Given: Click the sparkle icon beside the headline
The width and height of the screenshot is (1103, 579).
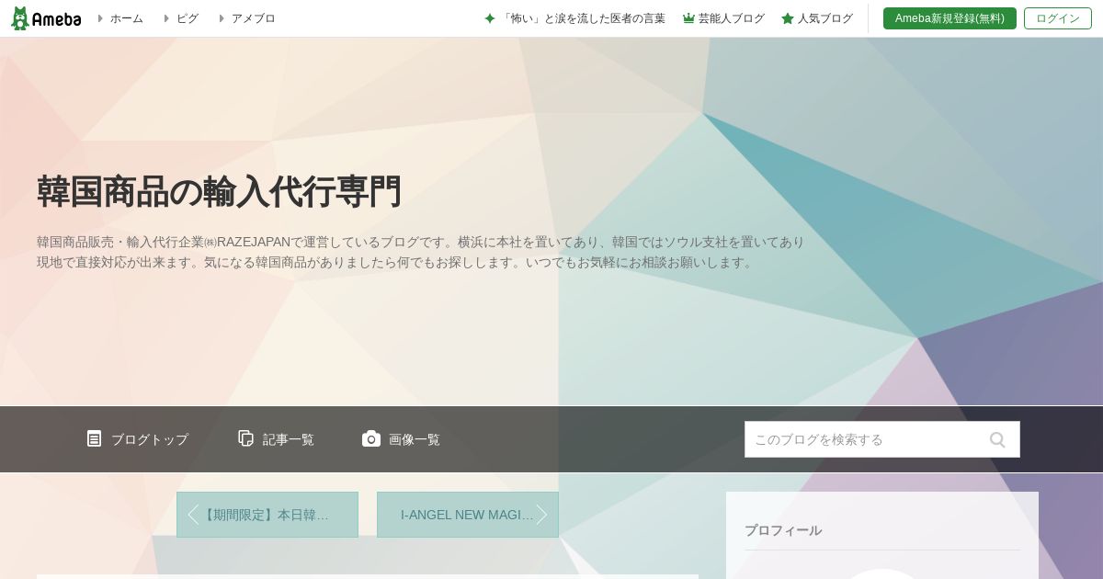Looking at the screenshot, I should [490, 18].
